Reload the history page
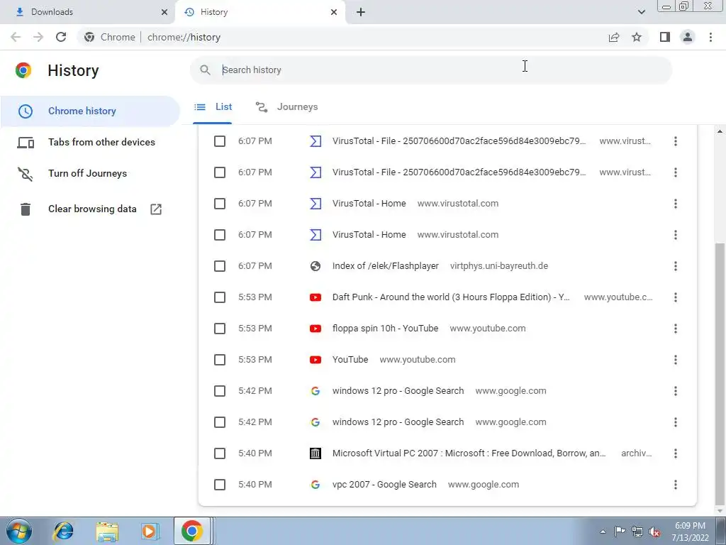Image resolution: width=726 pixels, height=545 pixels. (x=61, y=37)
